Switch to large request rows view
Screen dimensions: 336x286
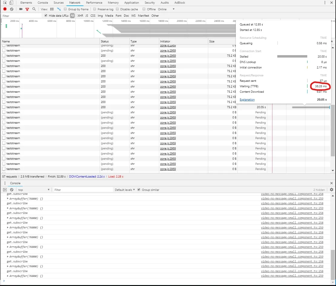pyautogui.click(x=52, y=9)
